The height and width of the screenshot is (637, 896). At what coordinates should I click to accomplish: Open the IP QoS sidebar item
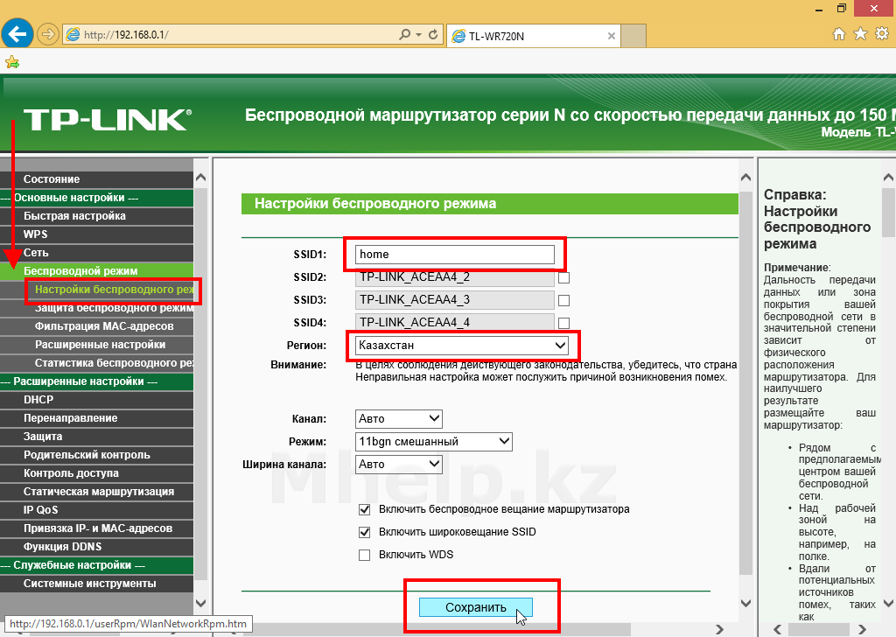click(x=96, y=509)
